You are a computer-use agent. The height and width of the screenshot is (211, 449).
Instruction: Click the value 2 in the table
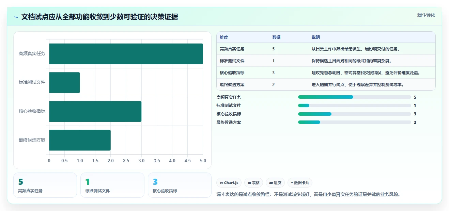click(274, 85)
